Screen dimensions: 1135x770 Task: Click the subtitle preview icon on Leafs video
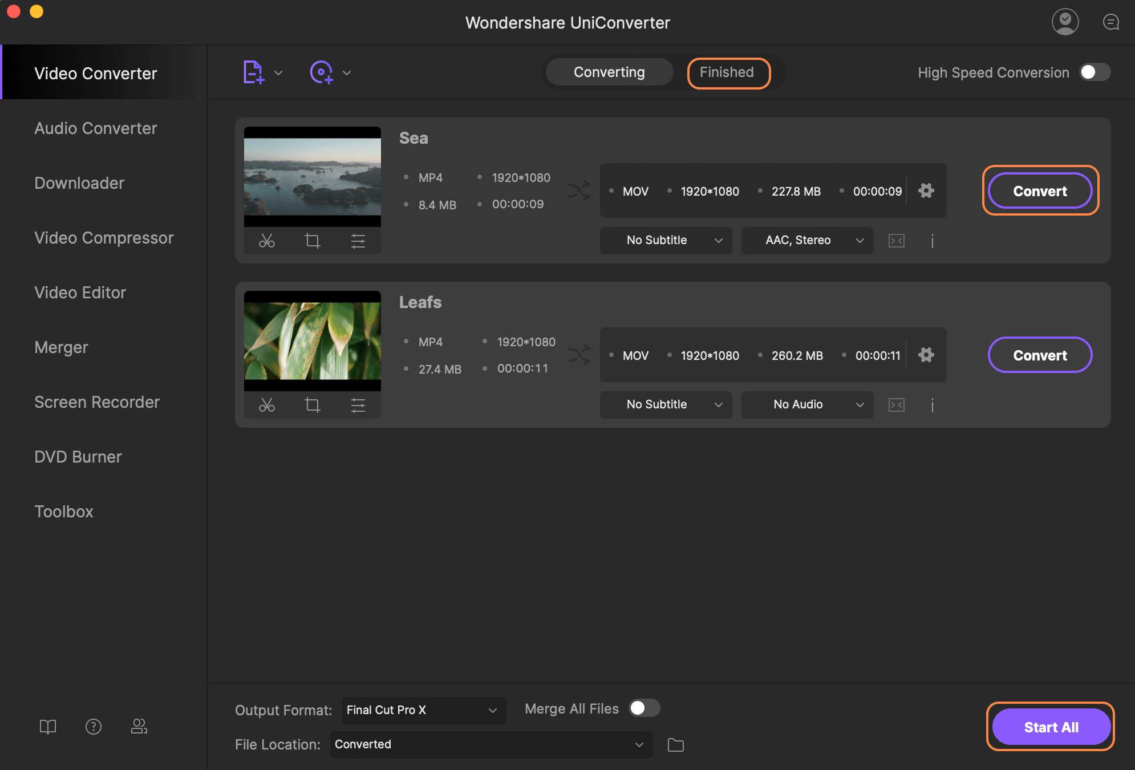click(x=896, y=403)
